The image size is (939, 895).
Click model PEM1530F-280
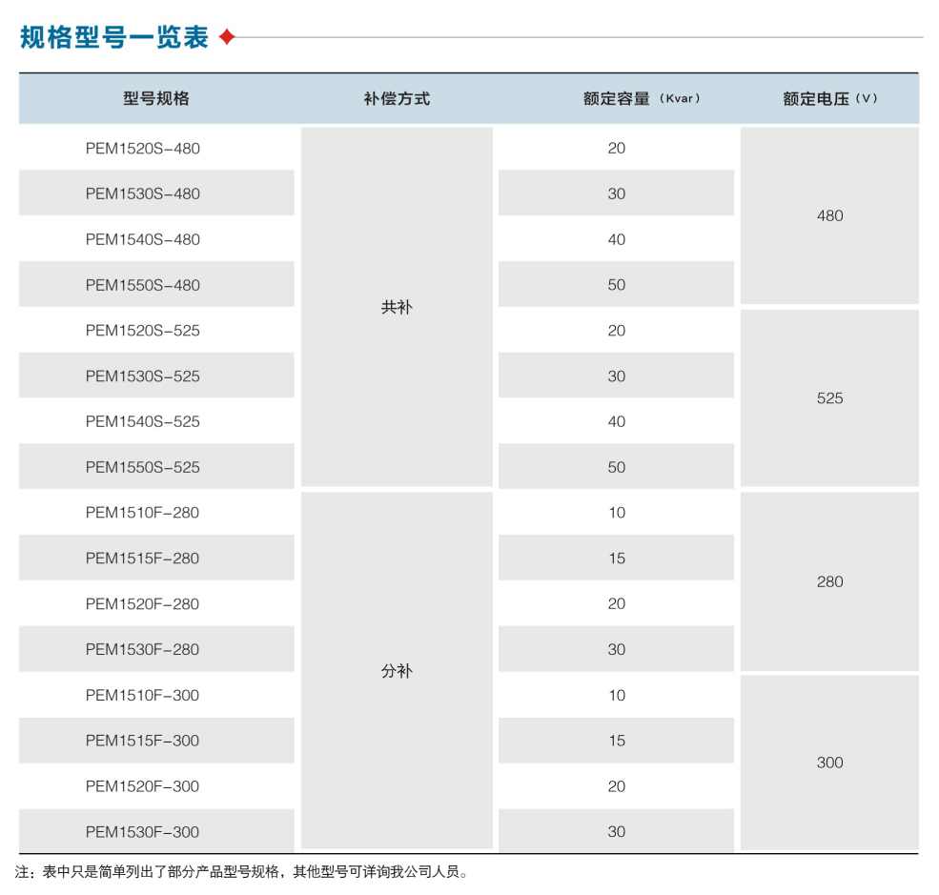143,649
